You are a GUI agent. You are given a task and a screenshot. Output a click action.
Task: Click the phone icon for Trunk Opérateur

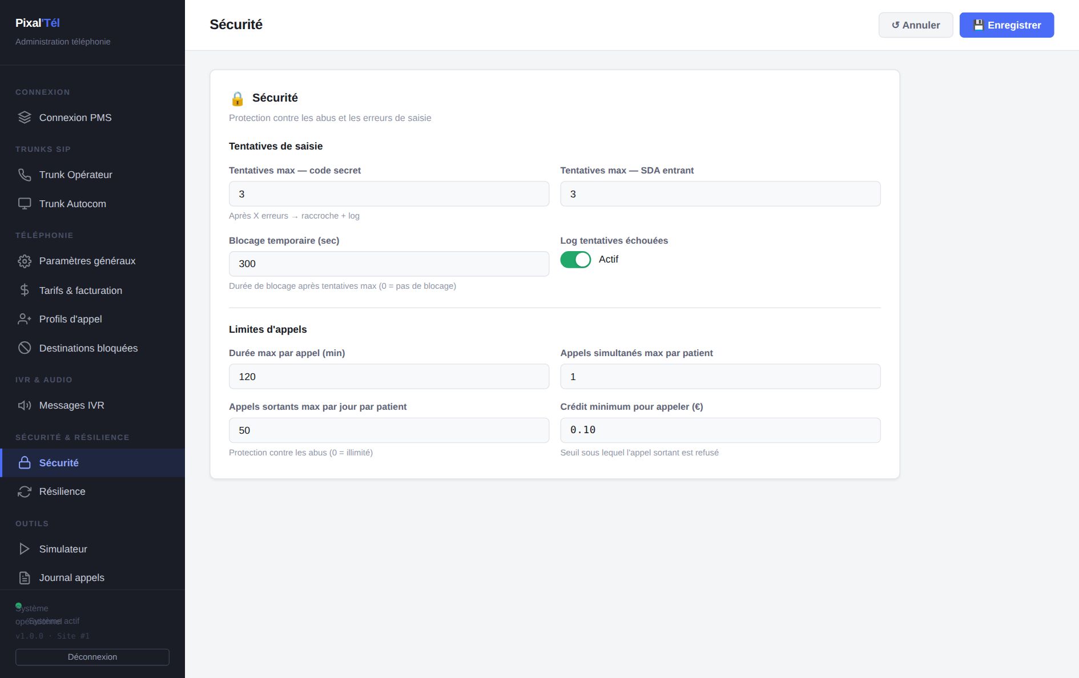25,175
